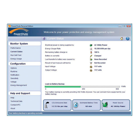Open Run Self-Test
The image size is (139, 139).
pos(16,55)
